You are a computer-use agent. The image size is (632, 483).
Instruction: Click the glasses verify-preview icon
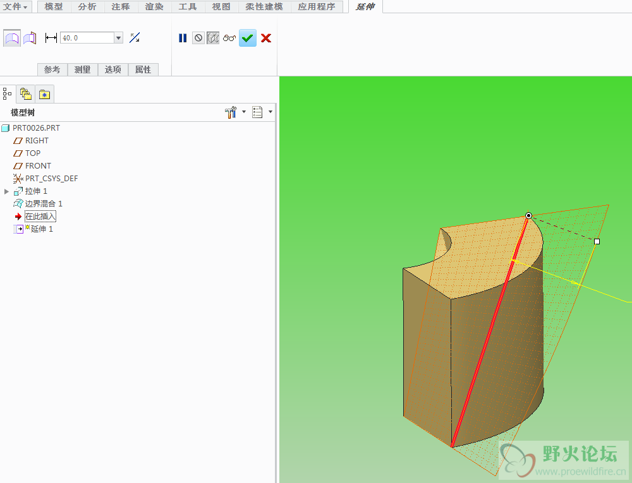click(229, 38)
